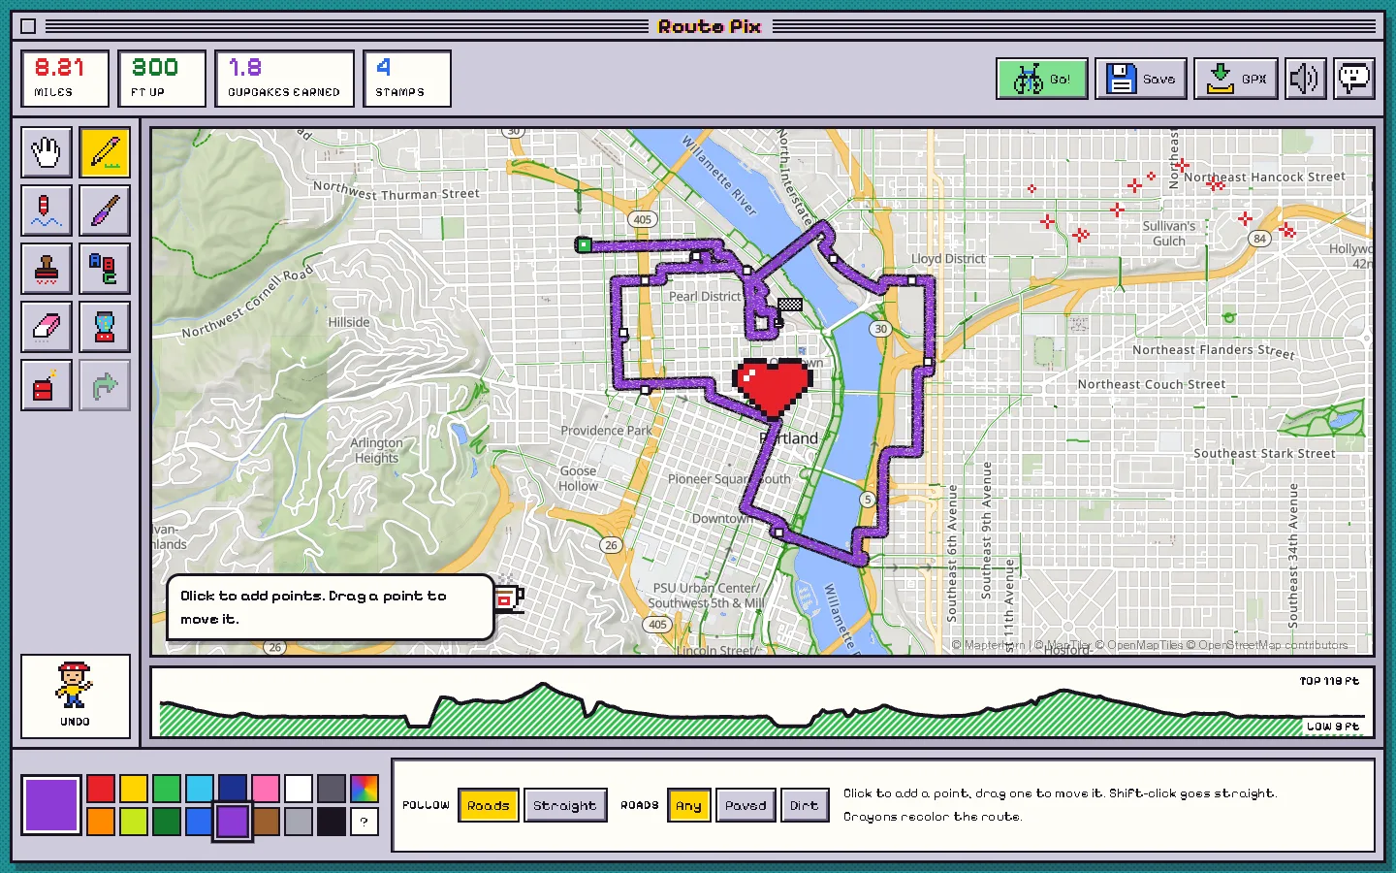The image size is (1396, 873).
Task: Select the yellow pencil route tool
Action: (x=105, y=152)
